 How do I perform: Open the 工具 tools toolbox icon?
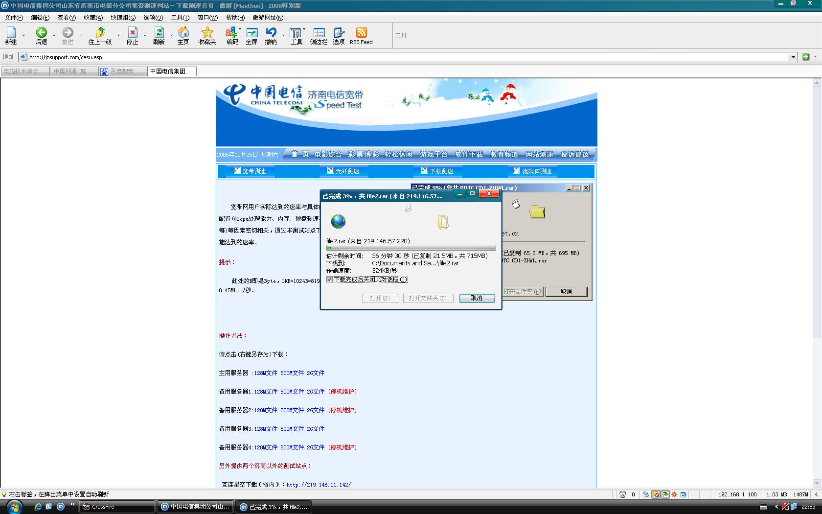pyautogui.click(x=297, y=35)
